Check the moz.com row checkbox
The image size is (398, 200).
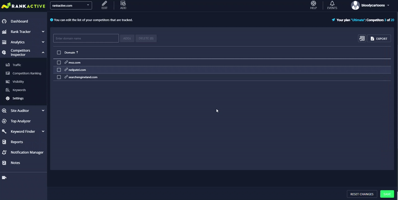[59, 62]
